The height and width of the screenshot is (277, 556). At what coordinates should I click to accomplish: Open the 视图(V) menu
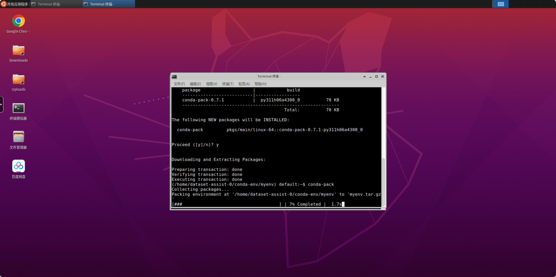[x=212, y=84]
